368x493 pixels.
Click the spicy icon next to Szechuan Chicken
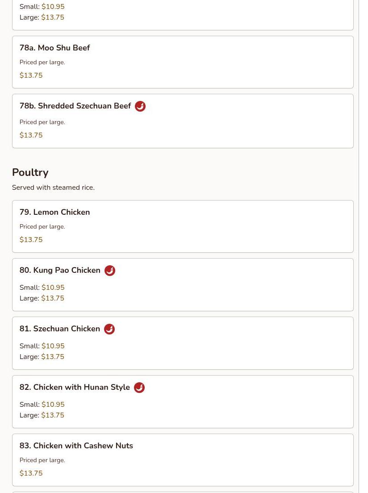pos(109,329)
